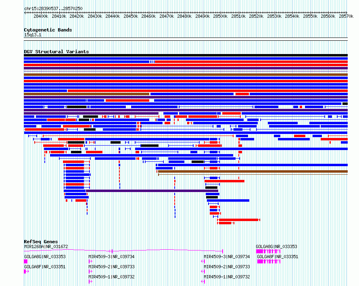Click the long capped red bar ending near 28522k
The height and width of the screenshot is (286, 359).
coord(238,220)
